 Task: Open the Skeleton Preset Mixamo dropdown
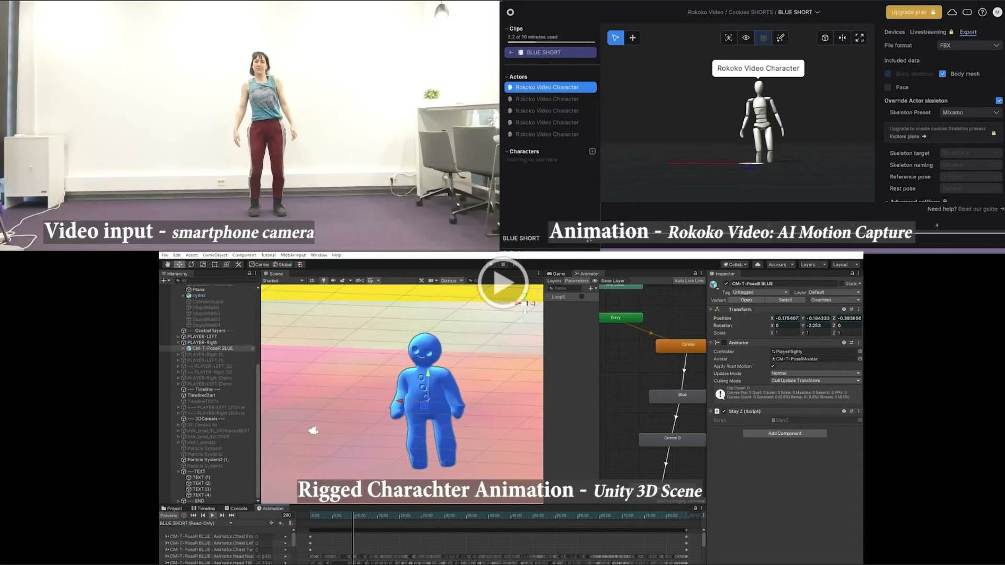pos(970,112)
